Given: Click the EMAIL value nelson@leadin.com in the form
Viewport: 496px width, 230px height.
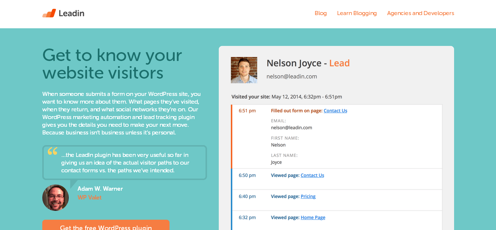Looking at the screenshot, I should [292, 127].
